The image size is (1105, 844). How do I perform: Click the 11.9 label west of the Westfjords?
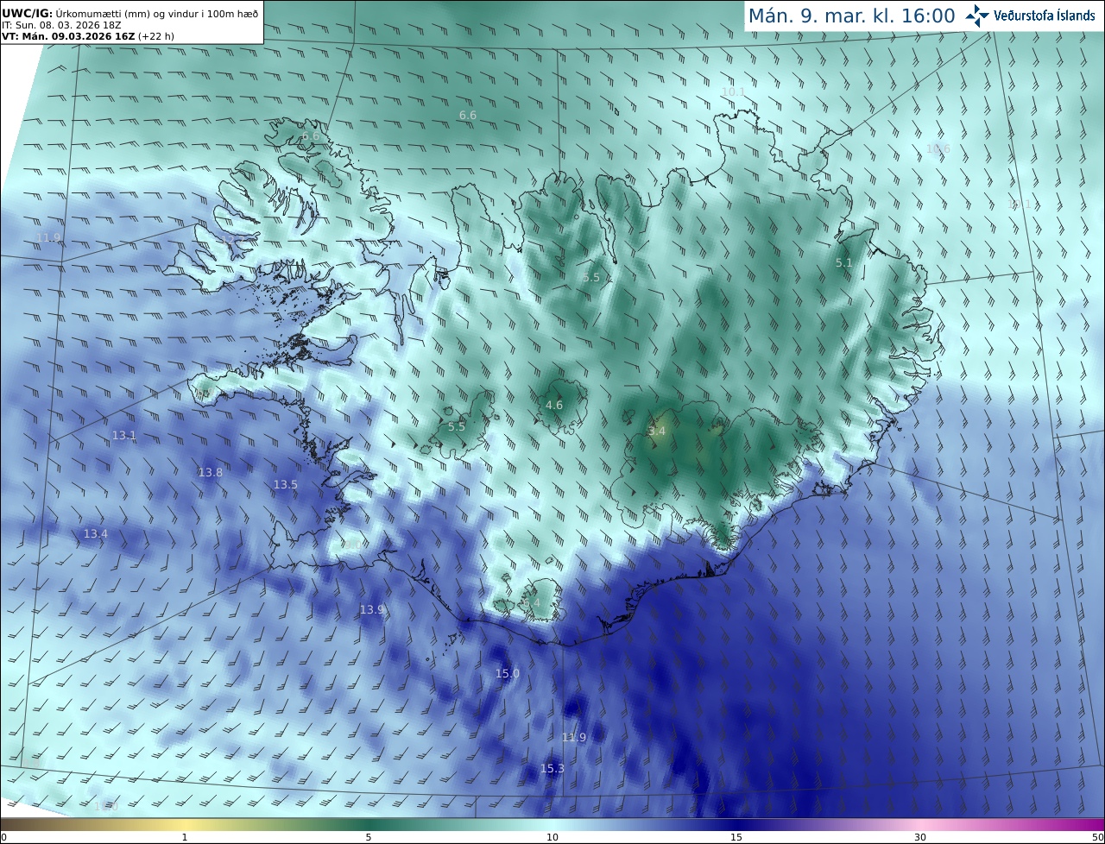[49, 238]
